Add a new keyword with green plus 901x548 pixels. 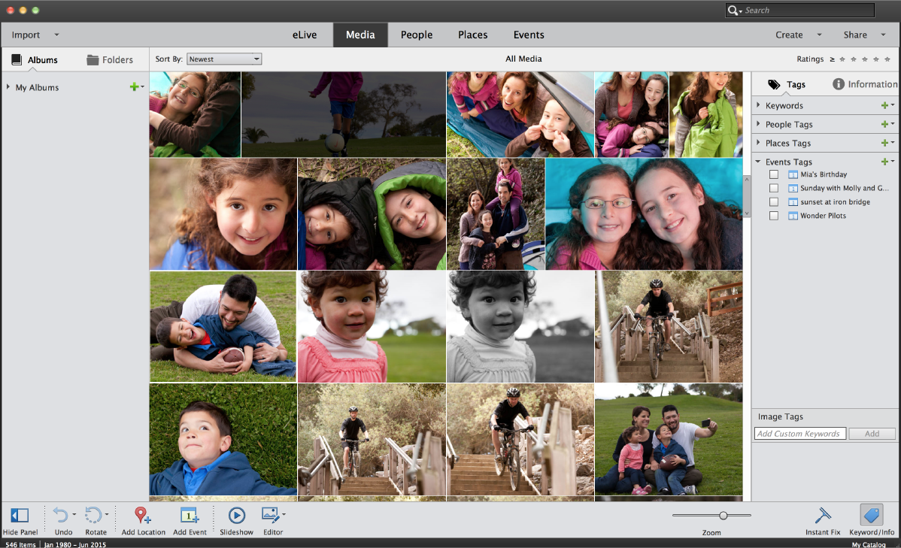click(885, 105)
